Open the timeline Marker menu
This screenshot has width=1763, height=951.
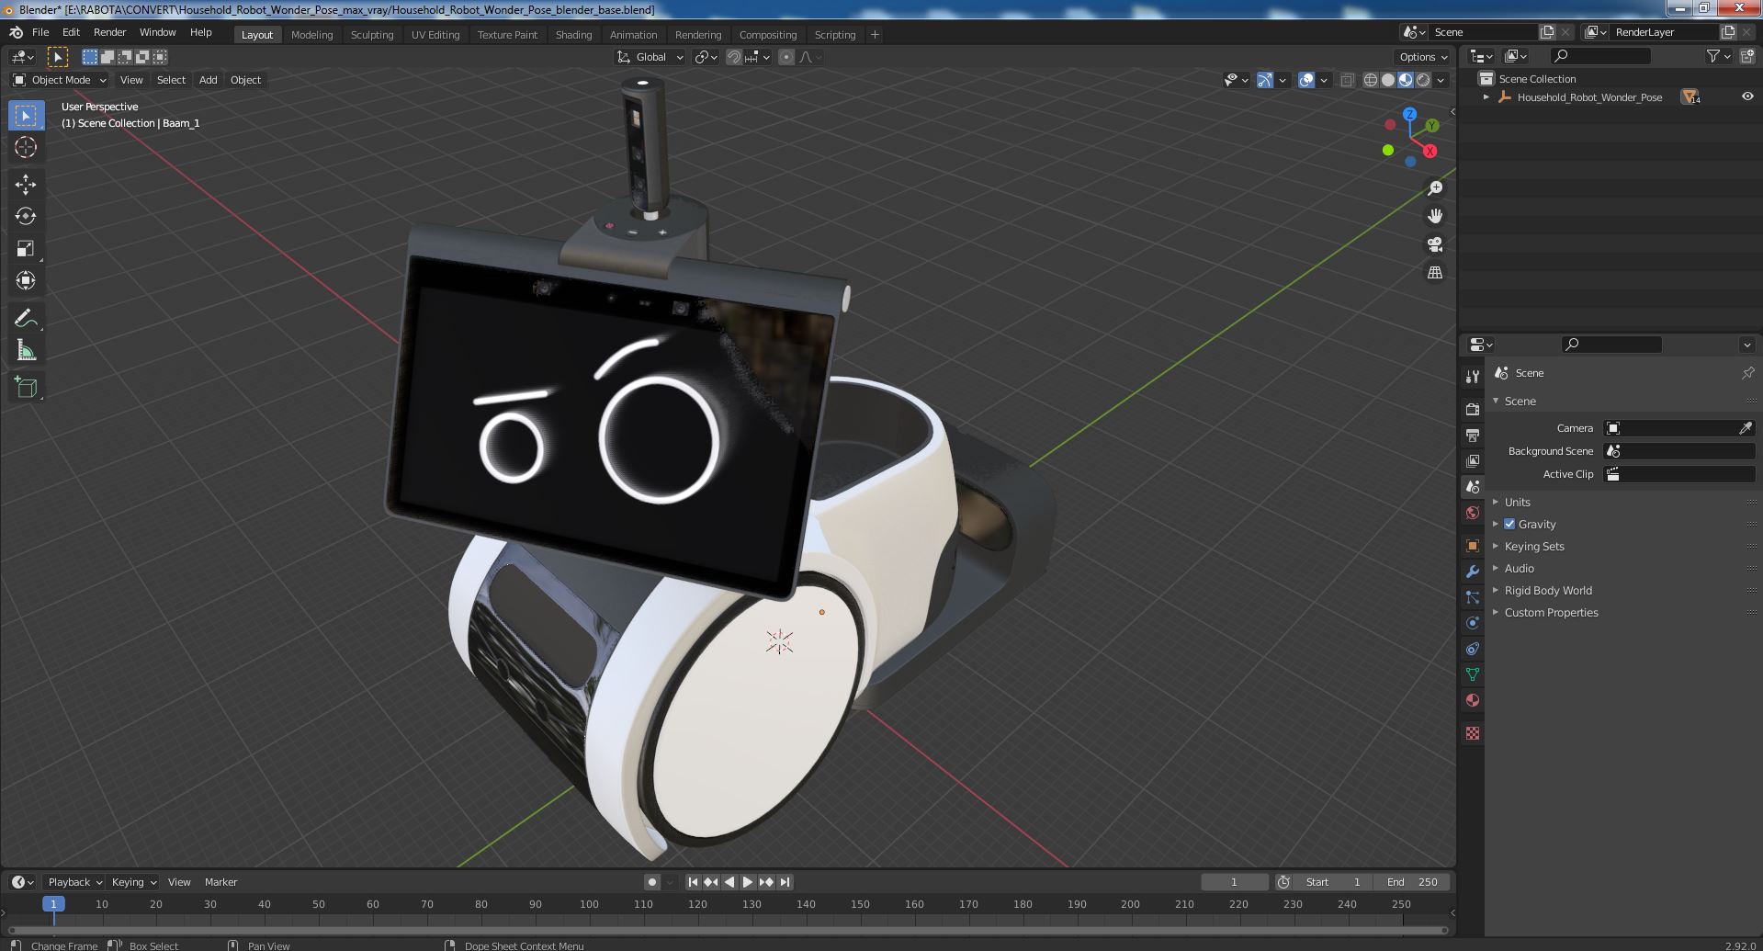[220, 882]
